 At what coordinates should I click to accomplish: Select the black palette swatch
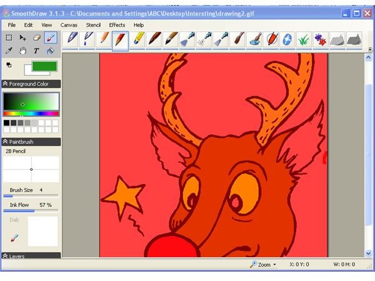click(x=6, y=123)
